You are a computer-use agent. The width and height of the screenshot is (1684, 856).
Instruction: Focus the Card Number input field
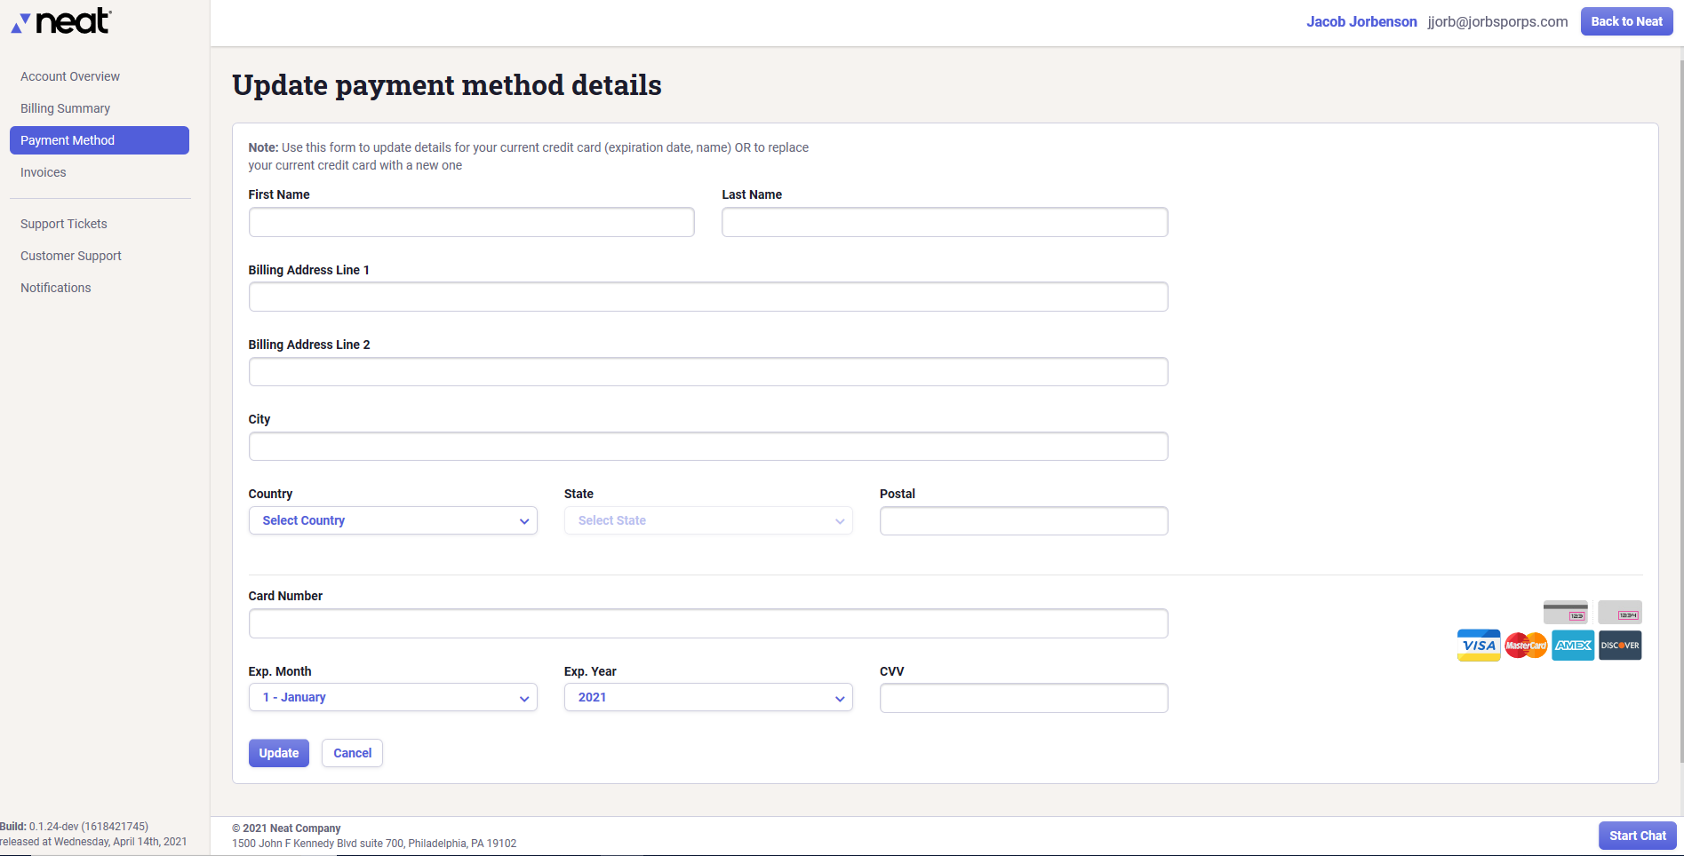pos(708,623)
